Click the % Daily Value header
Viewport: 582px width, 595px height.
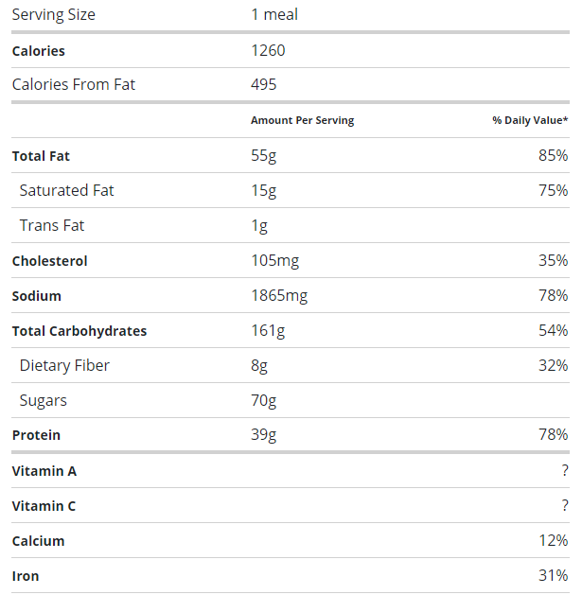(x=530, y=121)
